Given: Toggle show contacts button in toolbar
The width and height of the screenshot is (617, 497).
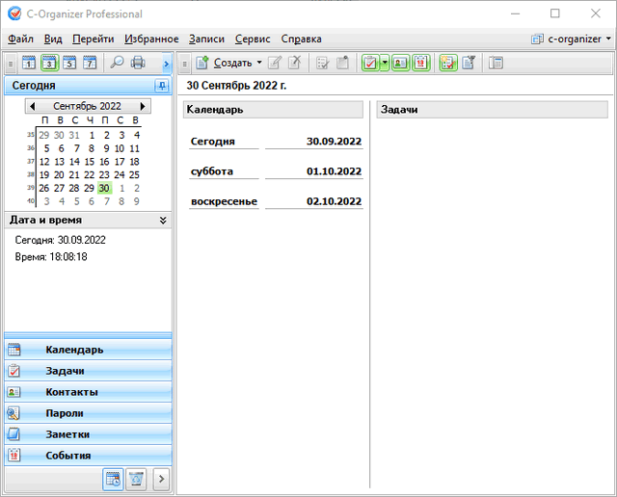Looking at the screenshot, I should [400, 64].
